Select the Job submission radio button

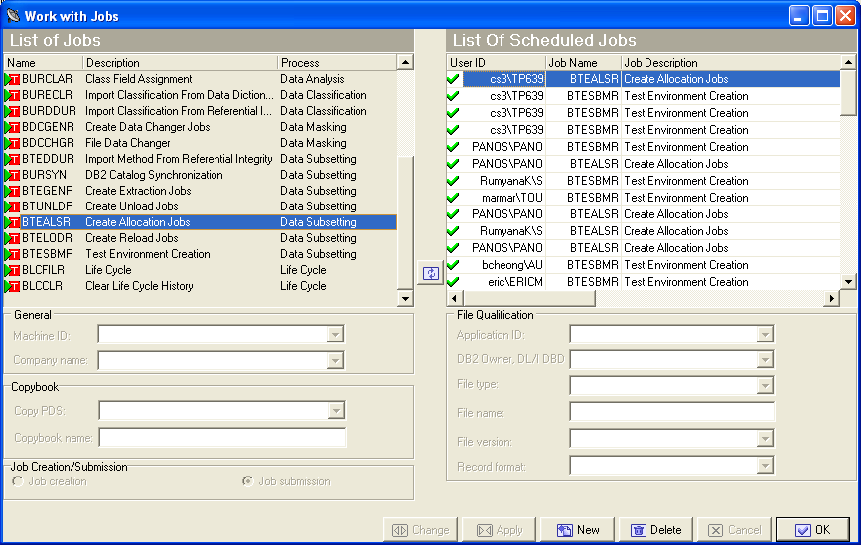click(248, 481)
